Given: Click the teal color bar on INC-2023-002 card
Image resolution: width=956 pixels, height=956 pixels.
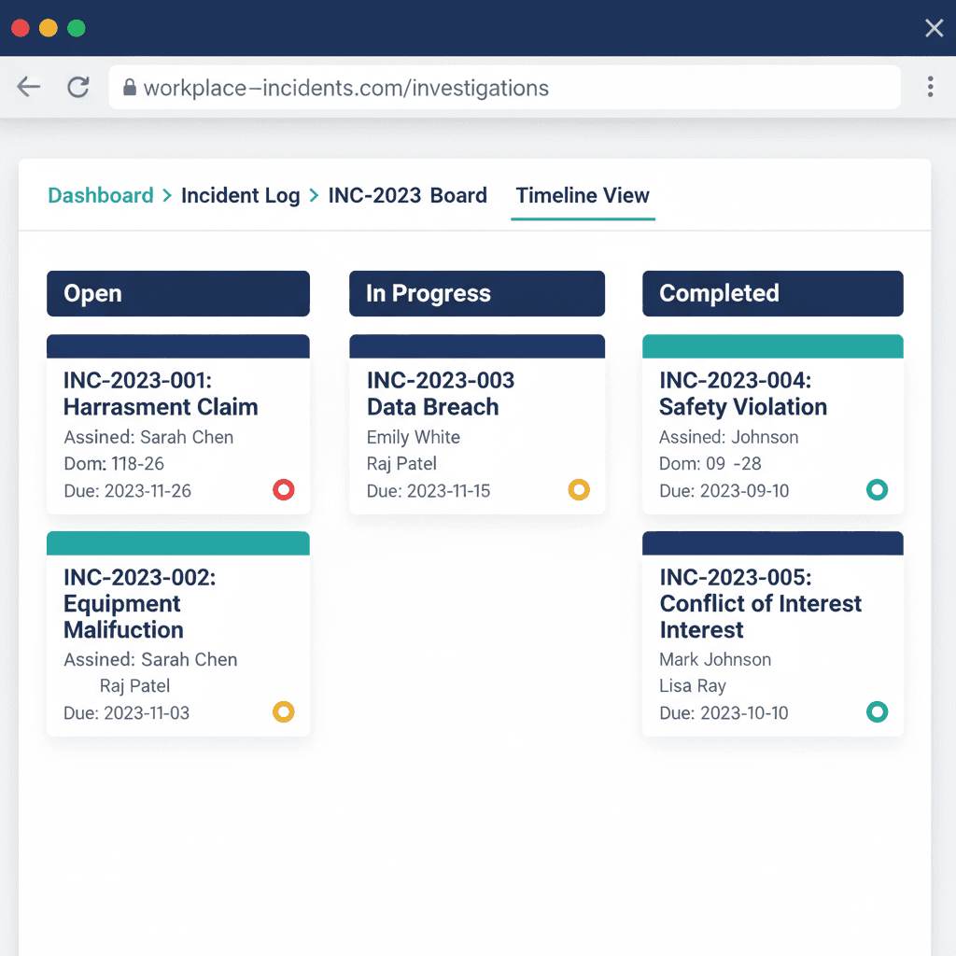Looking at the screenshot, I should coord(178,542).
